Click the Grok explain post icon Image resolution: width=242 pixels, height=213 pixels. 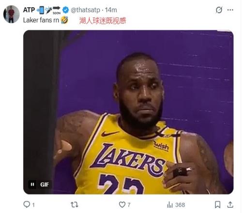pyautogui.click(x=219, y=10)
